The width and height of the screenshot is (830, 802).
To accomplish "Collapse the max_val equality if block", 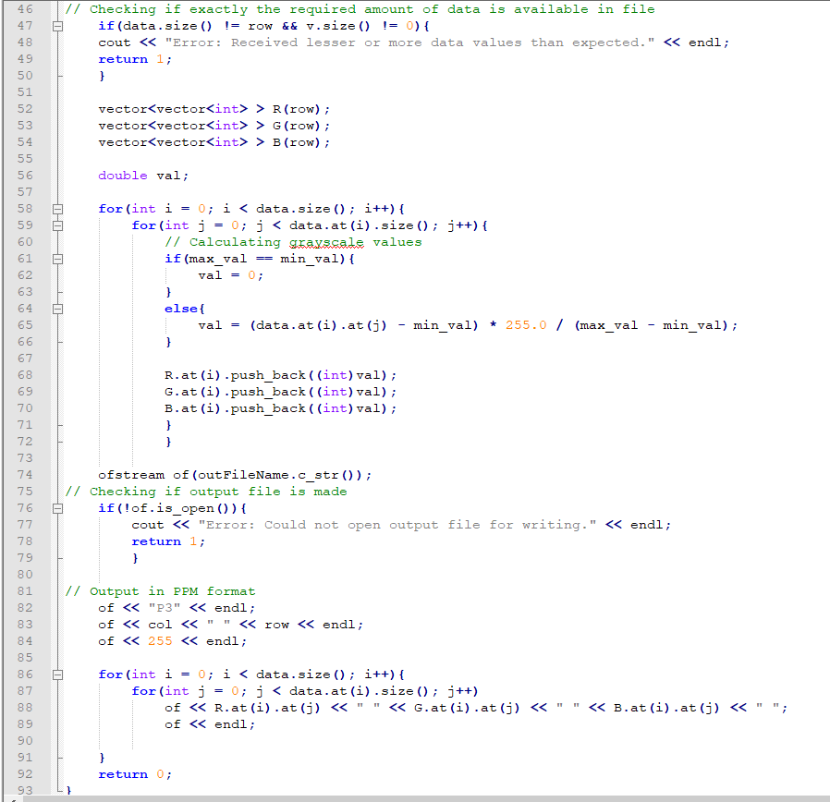I will (56, 258).
